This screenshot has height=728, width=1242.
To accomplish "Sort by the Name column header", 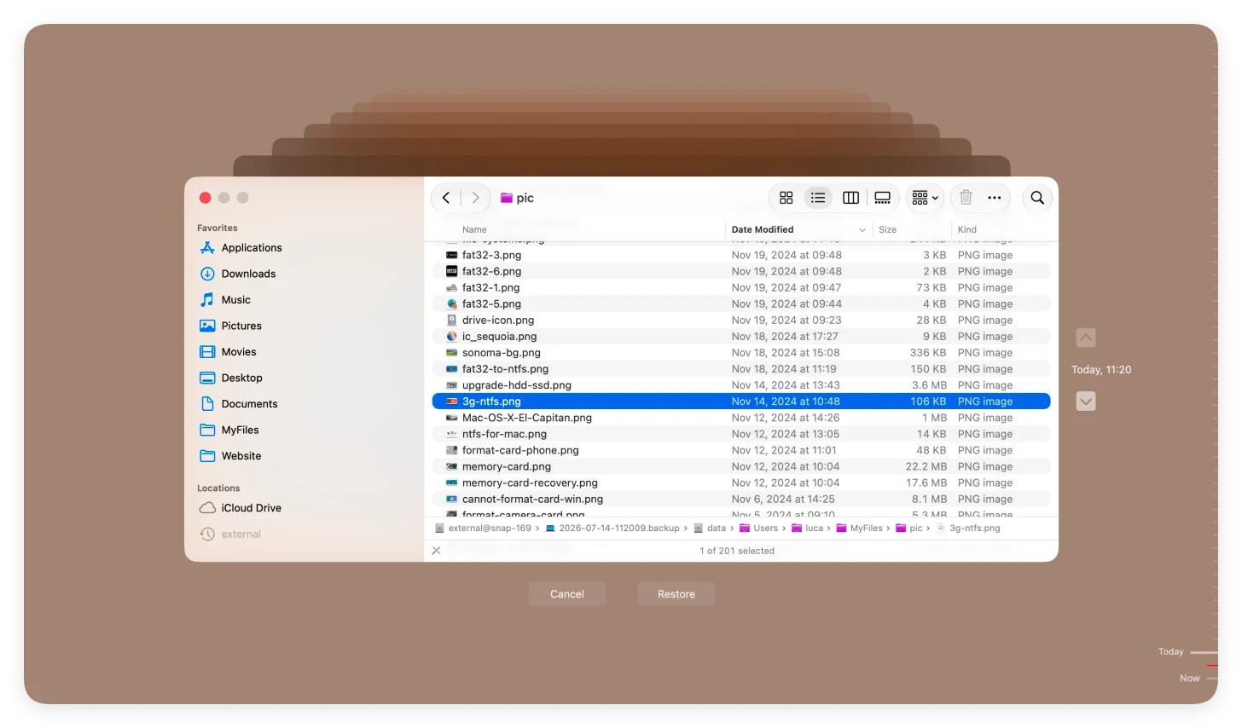I will [x=474, y=229].
